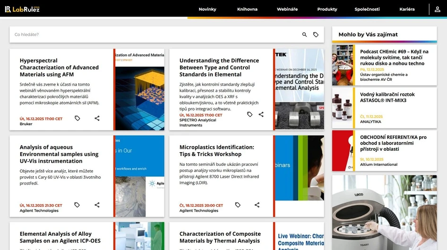Click tag icon on Understanding the Difference card
The height and width of the screenshot is (250, 447).
pyautogui.click(x=250, y=114)
